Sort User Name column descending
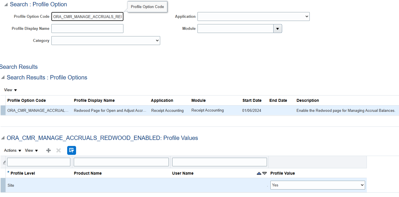399x197 pixels. [265, 173]
